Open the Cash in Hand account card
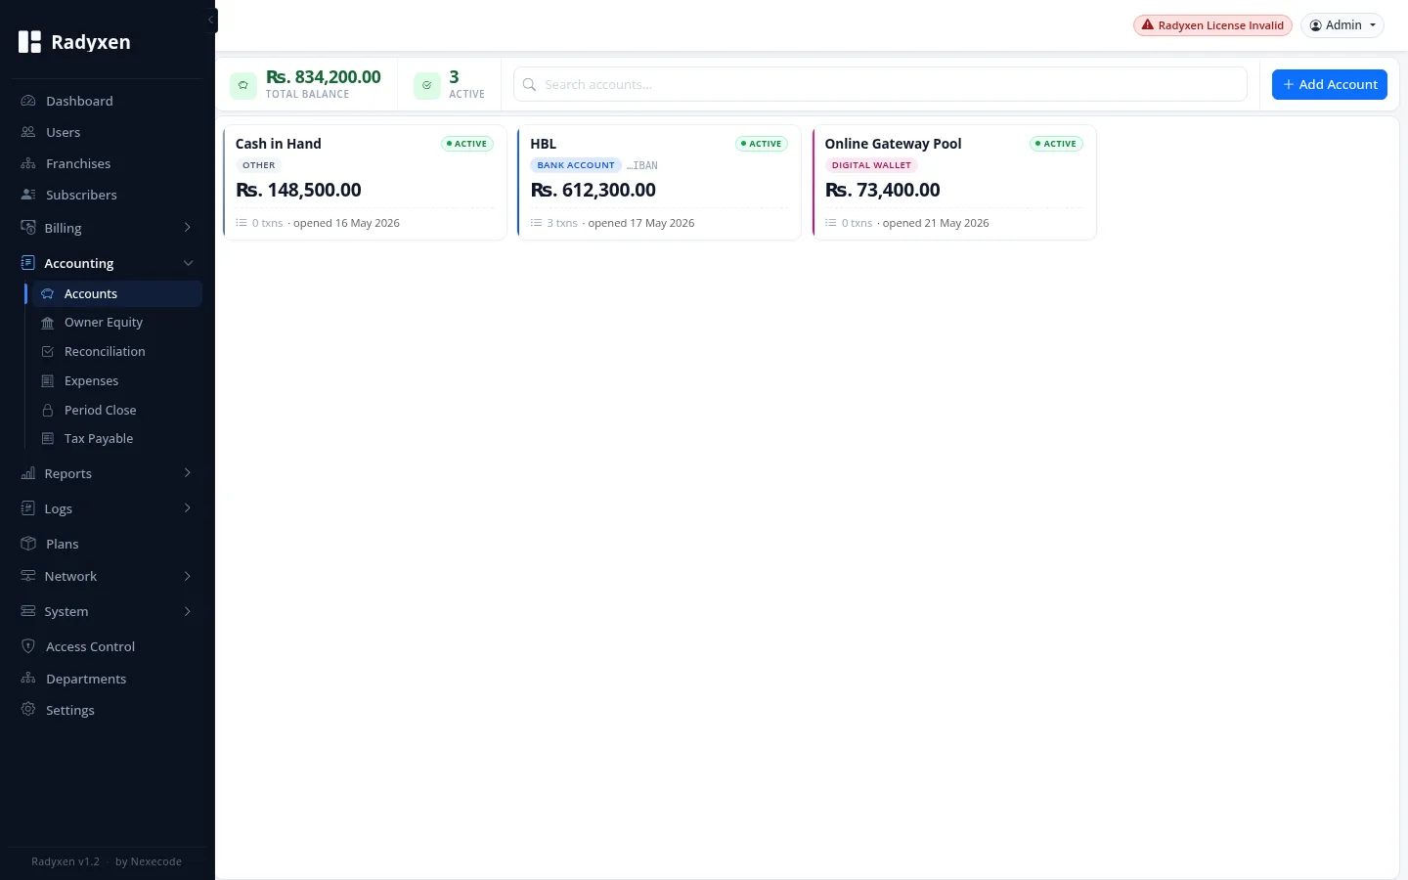This screenshot has width=1408, height=880. tap(365, 182)
